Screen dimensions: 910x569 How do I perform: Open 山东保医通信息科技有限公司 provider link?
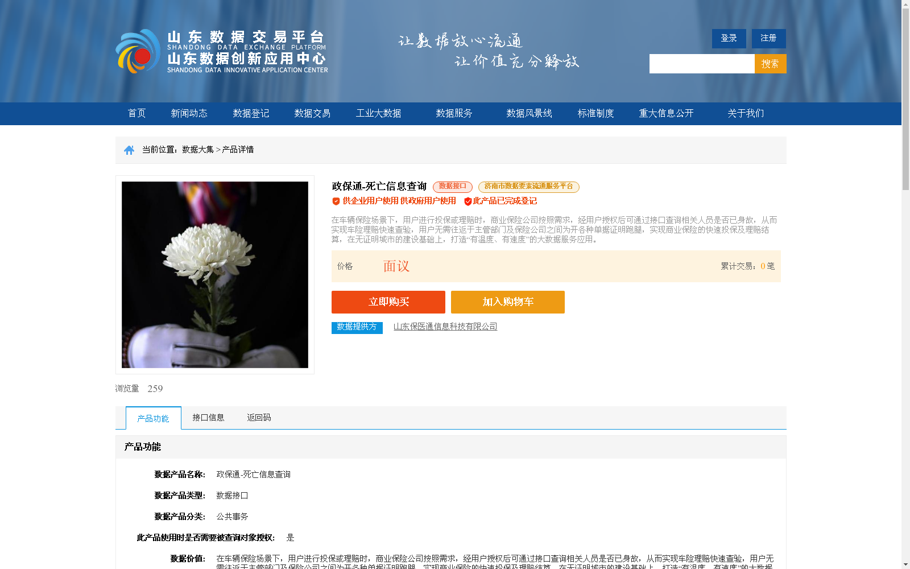coord(445,327)
